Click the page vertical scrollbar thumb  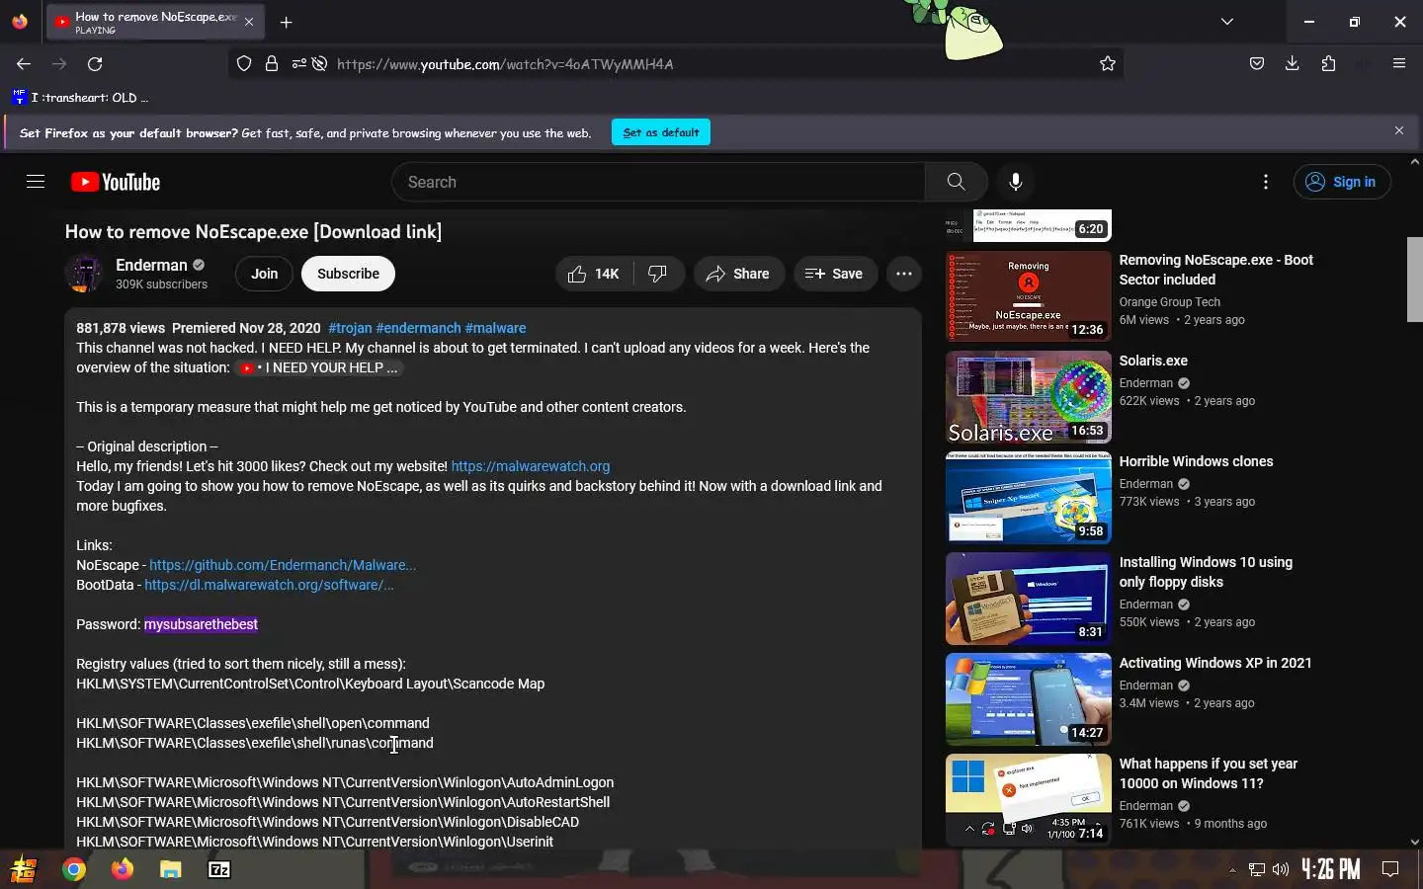(1414, 280)
